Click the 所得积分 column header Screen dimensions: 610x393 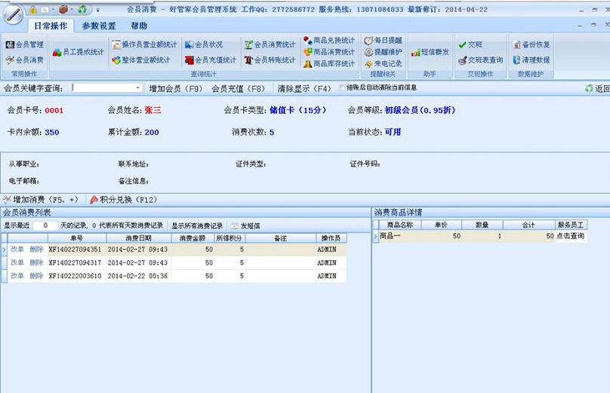(x=230, y=238)
